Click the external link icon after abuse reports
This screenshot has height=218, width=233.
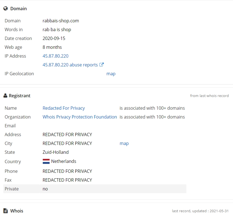click(x=101, y=64)
